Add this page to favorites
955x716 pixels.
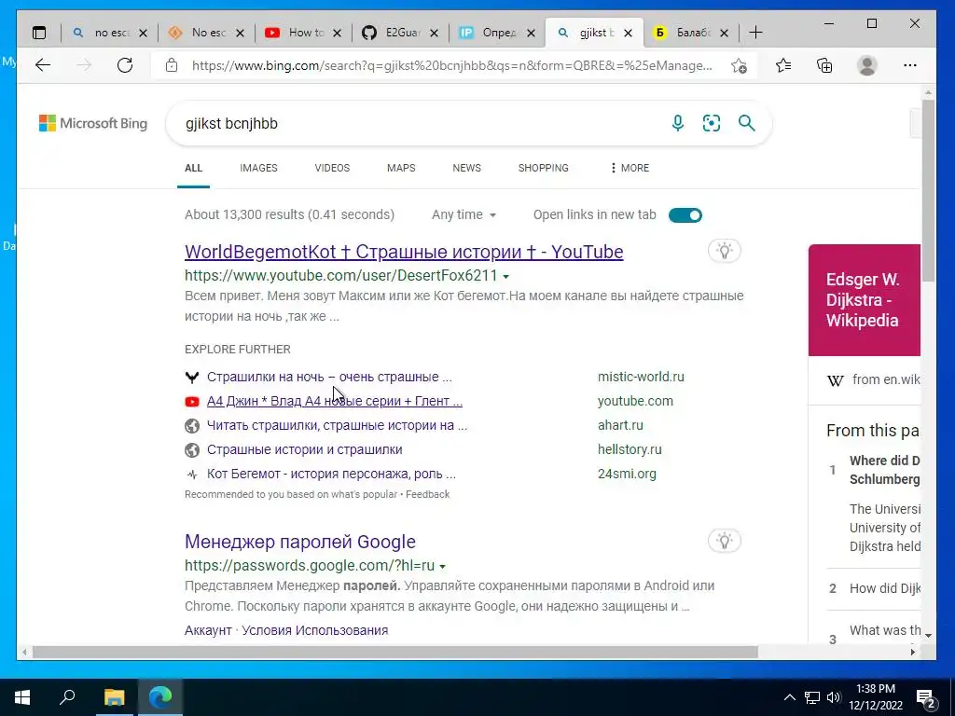(739, 65)
